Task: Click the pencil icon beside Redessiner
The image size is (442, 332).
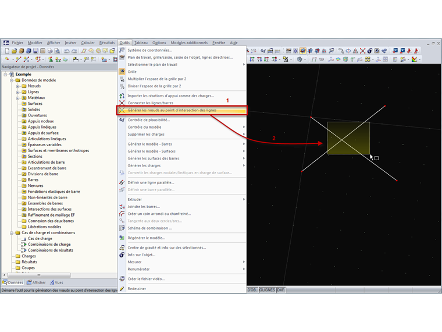Action: 122,288
